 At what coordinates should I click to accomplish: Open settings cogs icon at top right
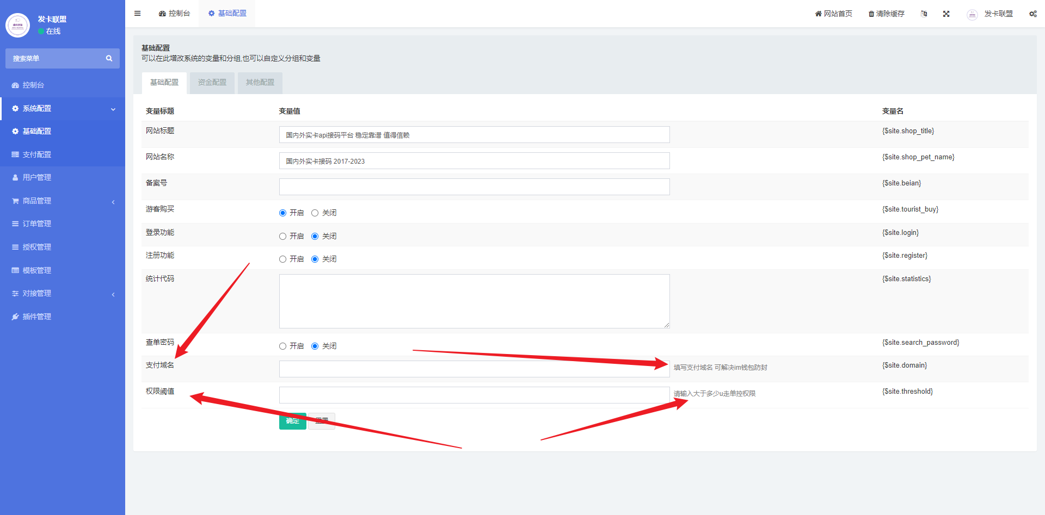point(1033,14)
